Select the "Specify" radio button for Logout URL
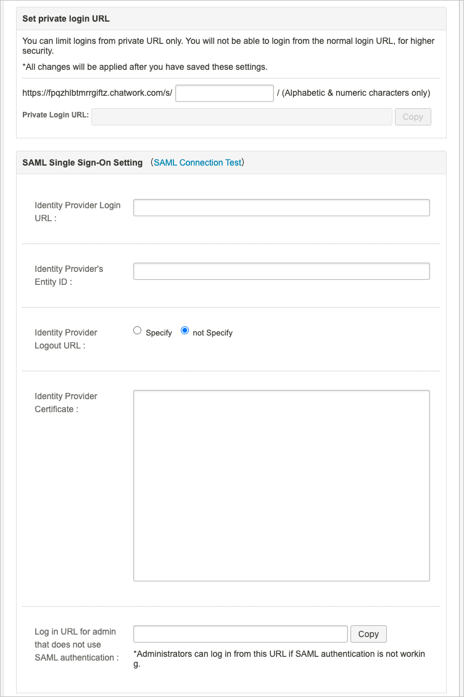464x697 pixels. click(x=138, y=330)
